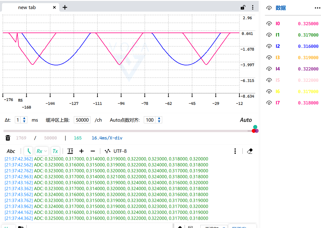Click the Auto points alignment stepper arrows

159,120
